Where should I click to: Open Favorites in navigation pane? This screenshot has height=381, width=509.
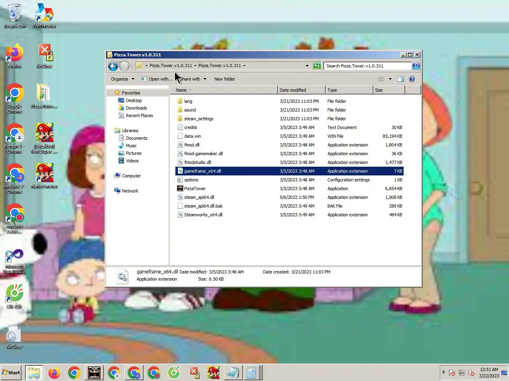point(131,93)
